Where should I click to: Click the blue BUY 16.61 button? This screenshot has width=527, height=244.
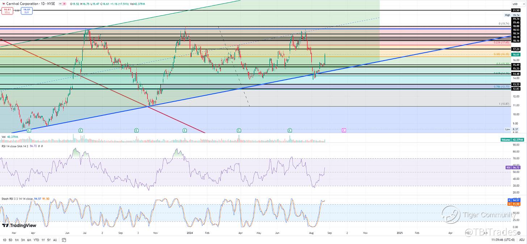27,11
